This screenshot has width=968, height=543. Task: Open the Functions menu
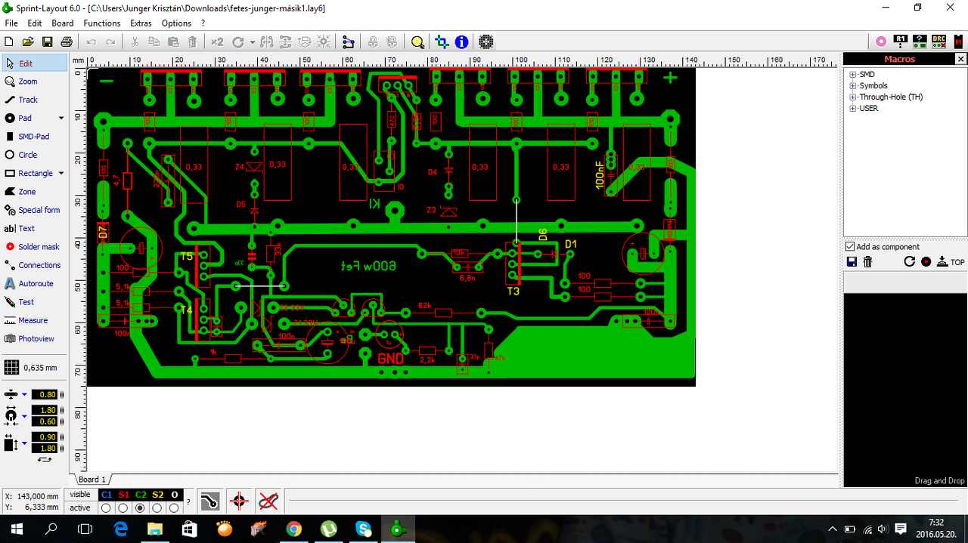pos(102,23)
